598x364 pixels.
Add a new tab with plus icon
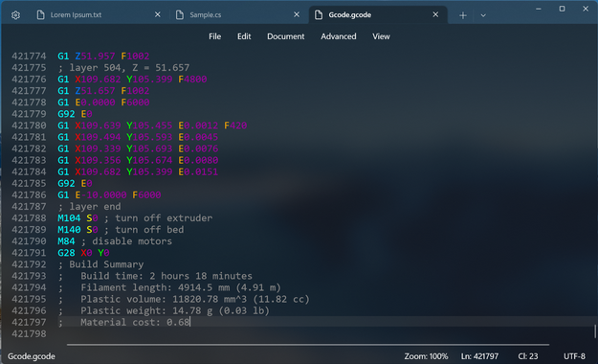coord(462,15)
